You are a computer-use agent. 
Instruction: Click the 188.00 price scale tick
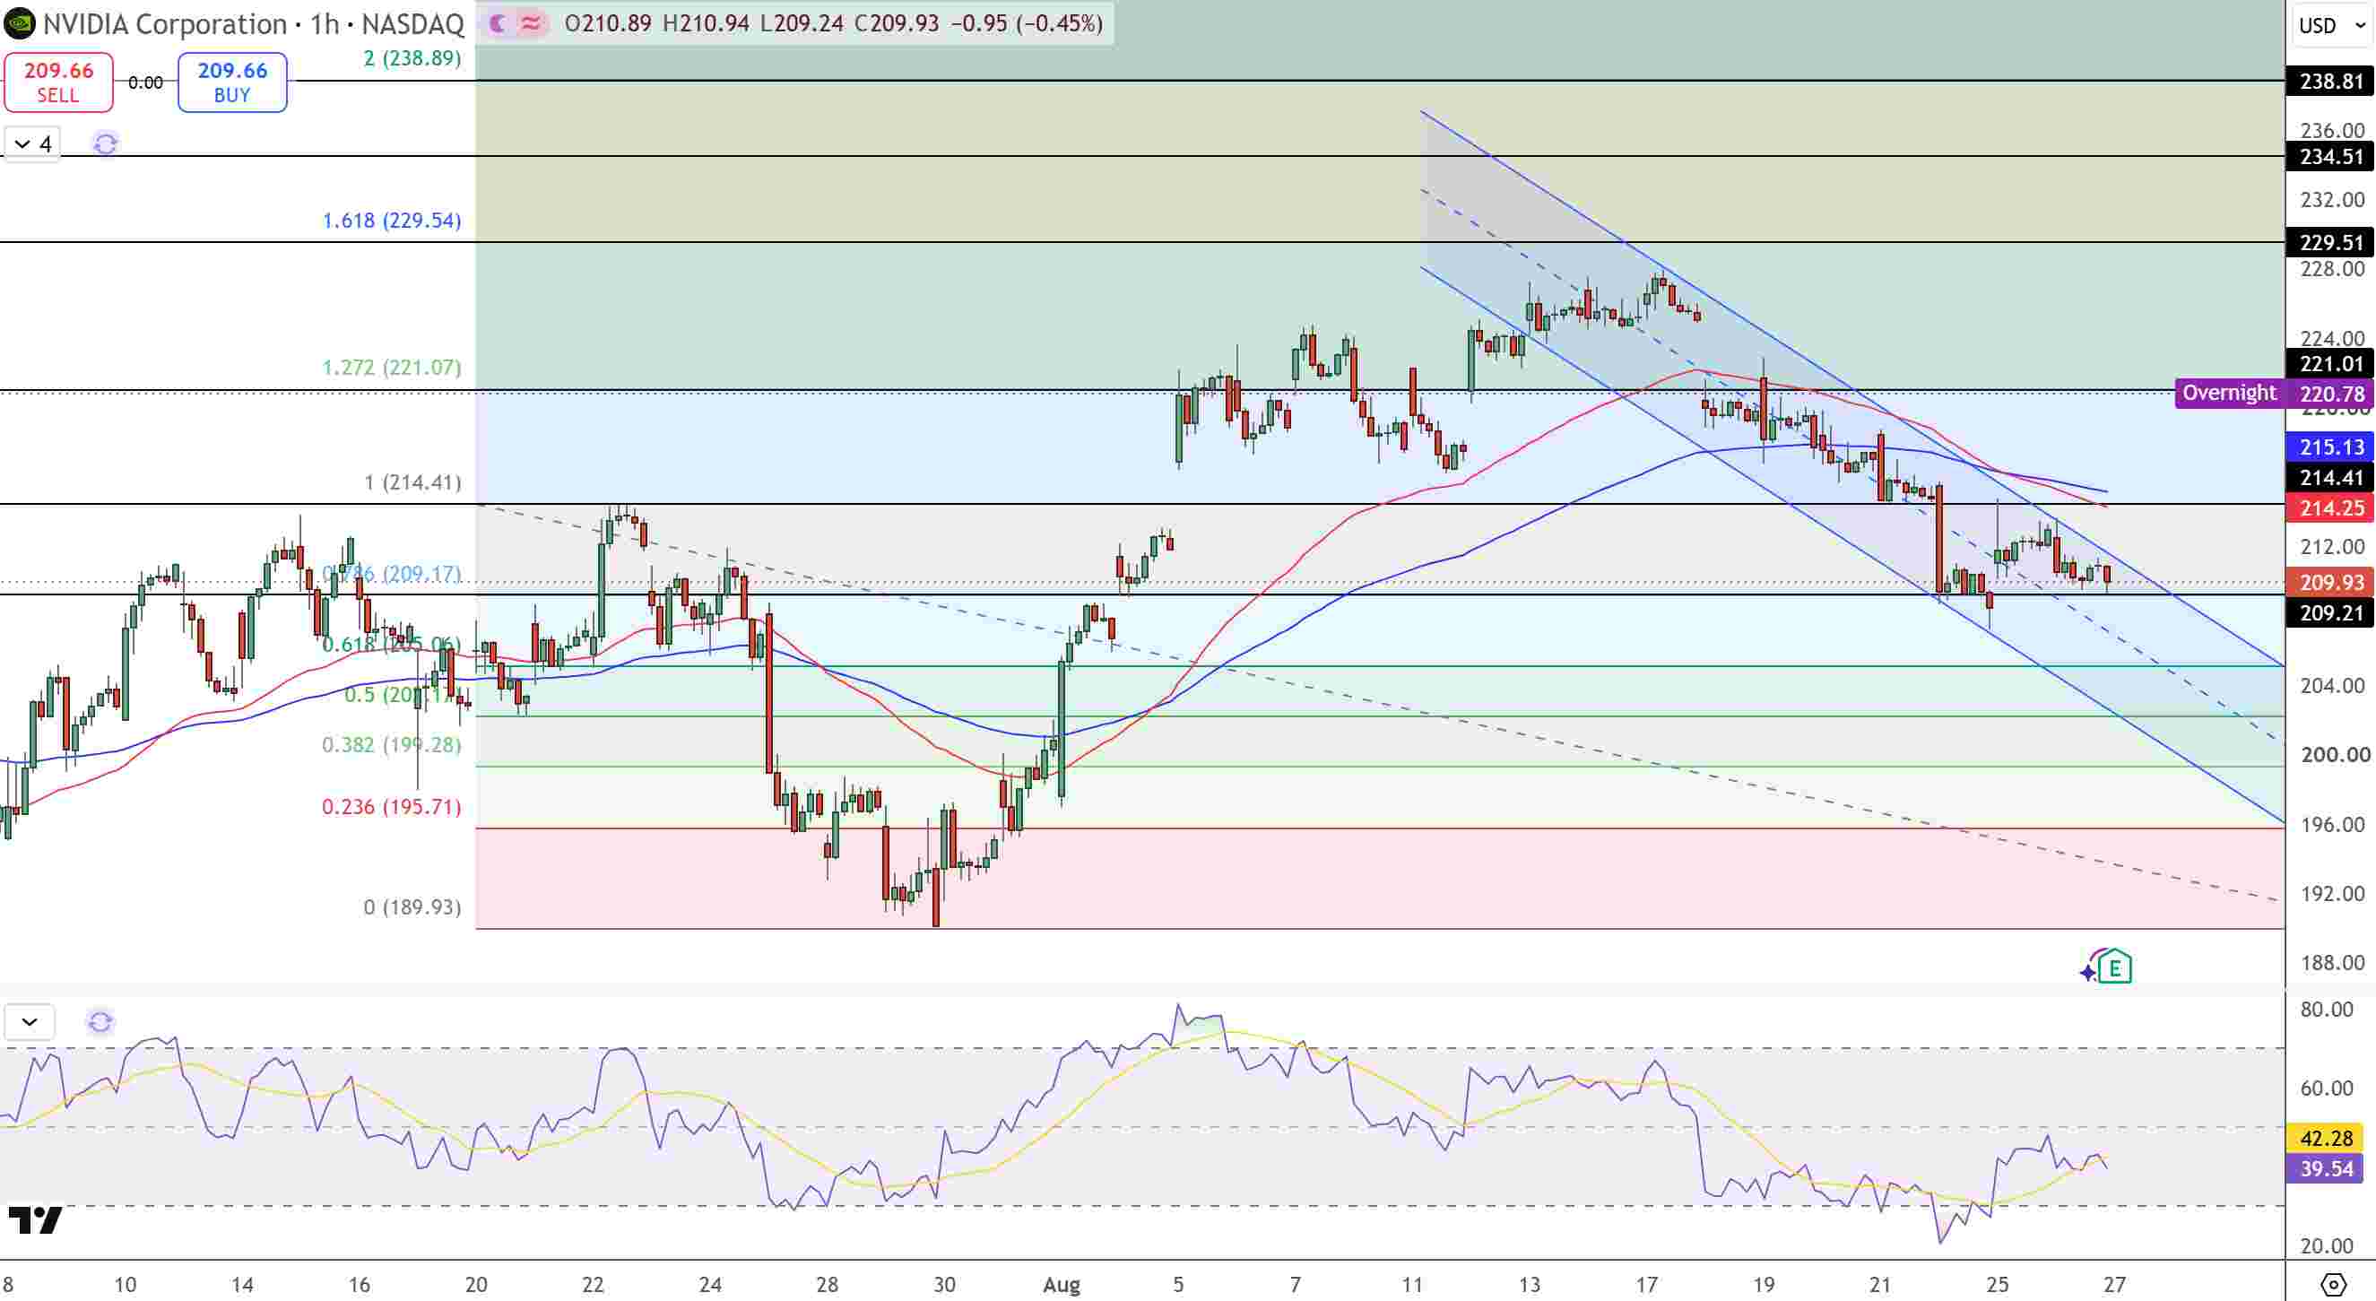(x=2333, y=963)
